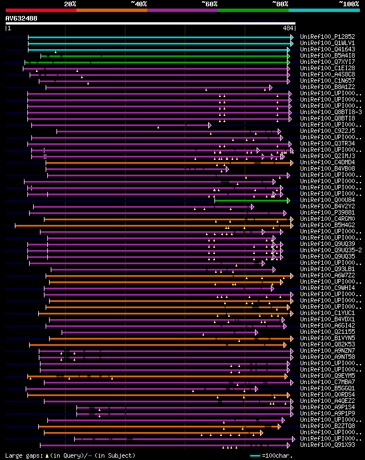Click the 'Large gaps' legend text
The height and width of the screenshot is (460, 365).
coord(24,455)
